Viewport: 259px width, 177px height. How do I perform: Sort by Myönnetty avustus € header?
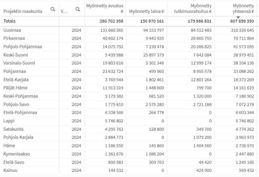(x=105, y=8)
